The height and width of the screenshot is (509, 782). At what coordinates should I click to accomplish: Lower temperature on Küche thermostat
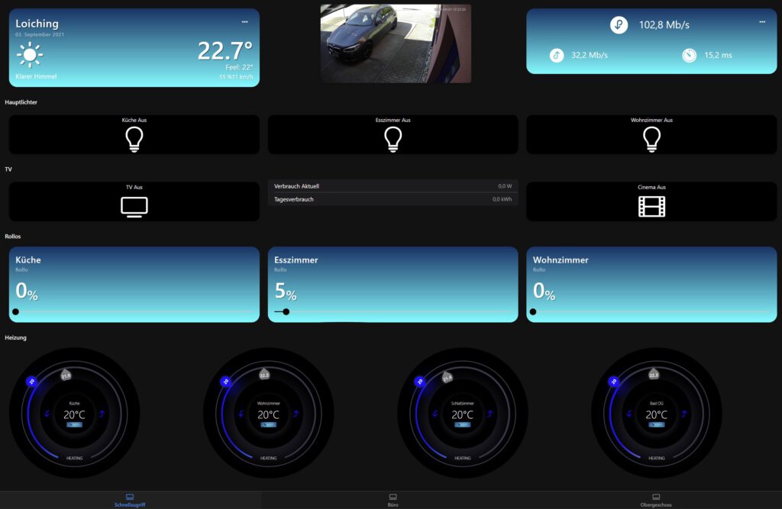pyautogui.click(x=47, y=414)
